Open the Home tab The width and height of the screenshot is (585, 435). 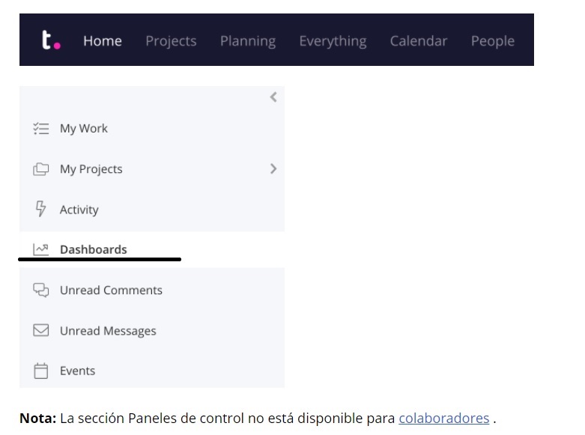coord(103,41)
